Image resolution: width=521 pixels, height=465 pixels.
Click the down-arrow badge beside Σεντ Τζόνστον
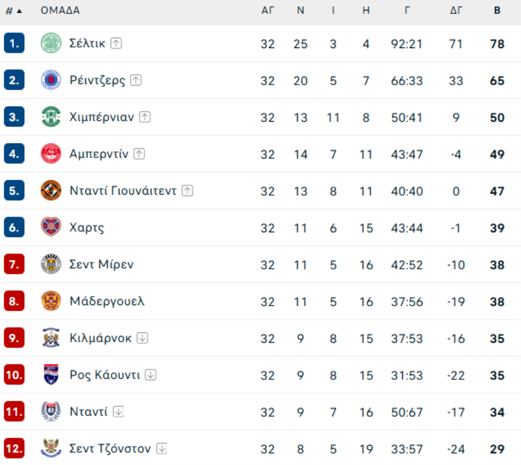(x=162, y=449)
